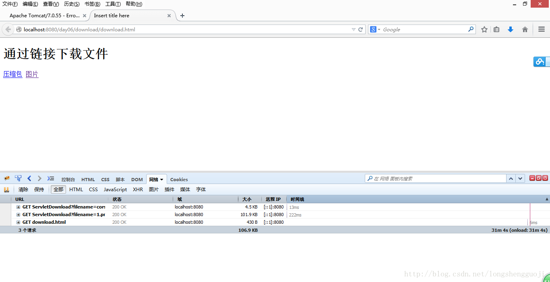Expand the ServletDownload?filename=1.pr request row
550x282 pixels.
(19, 215)
